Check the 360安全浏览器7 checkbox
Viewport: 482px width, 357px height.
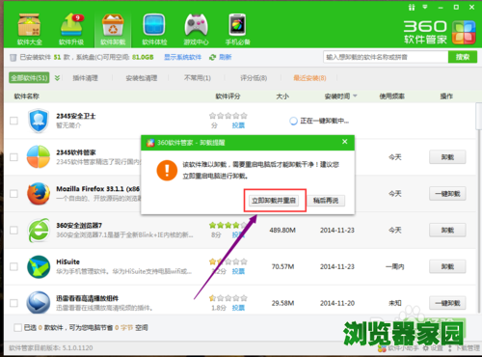pos(13,231)
